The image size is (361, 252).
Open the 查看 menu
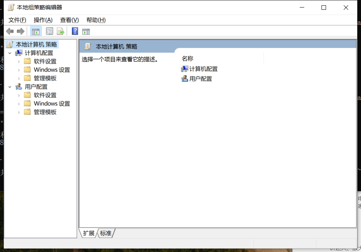[x=68, y=20]
